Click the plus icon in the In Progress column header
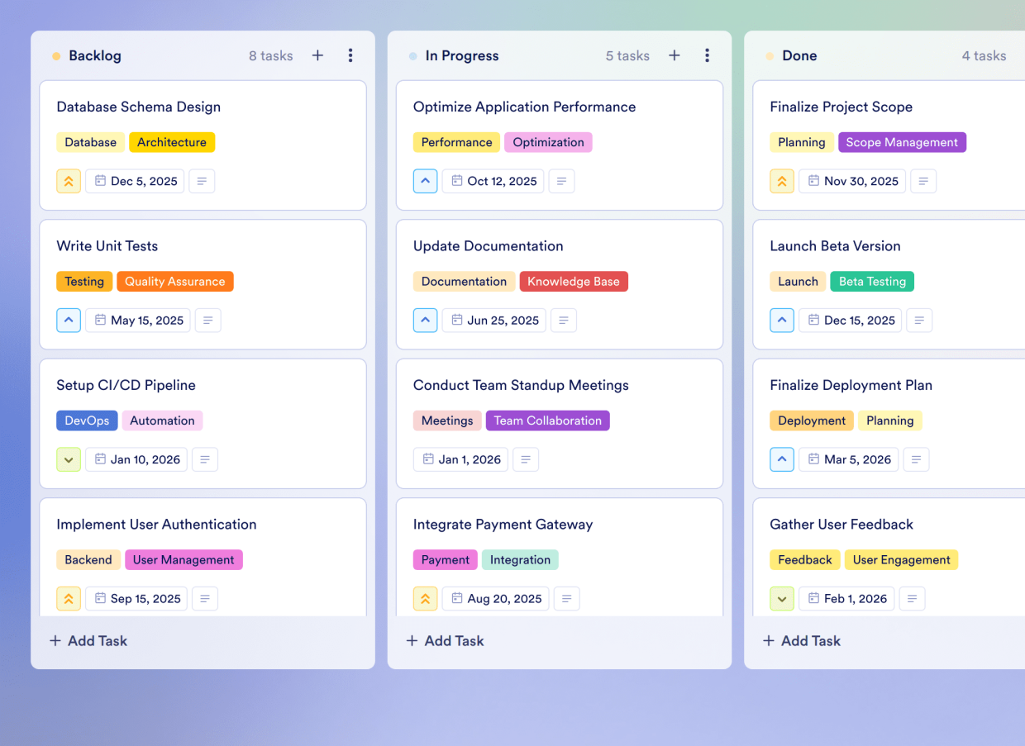Image resolution: width=1025 pixels, height=746 pixels. [675, 55]
